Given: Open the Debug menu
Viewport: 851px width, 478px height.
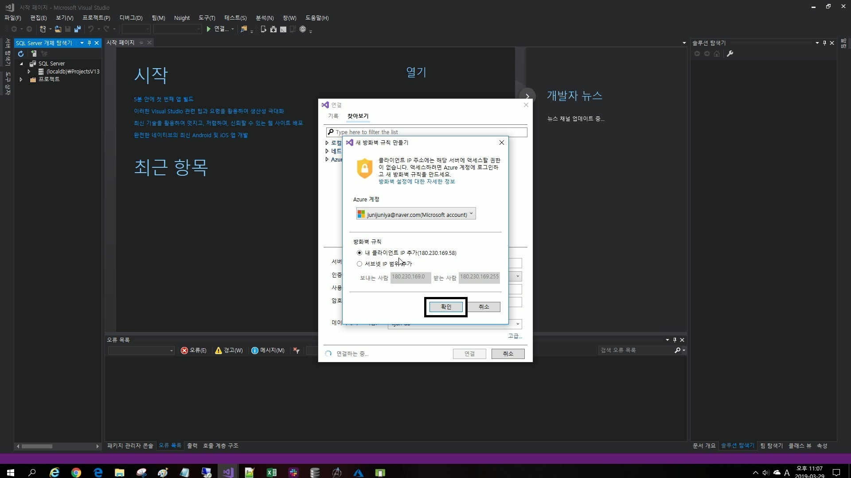Looking at the screenshot, I should coord(131,18).
